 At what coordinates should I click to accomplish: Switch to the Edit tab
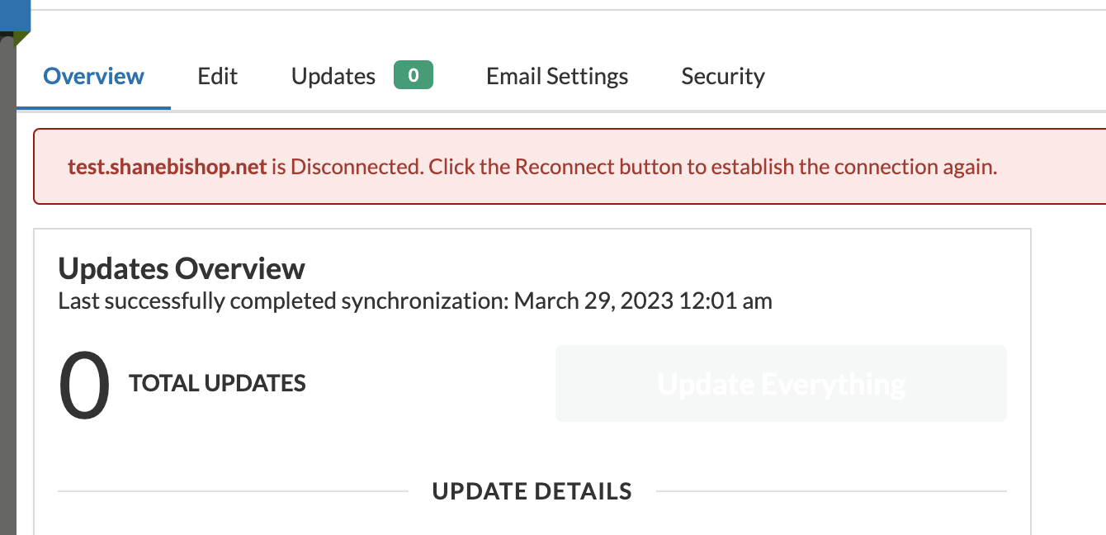[x=216, y=75]
